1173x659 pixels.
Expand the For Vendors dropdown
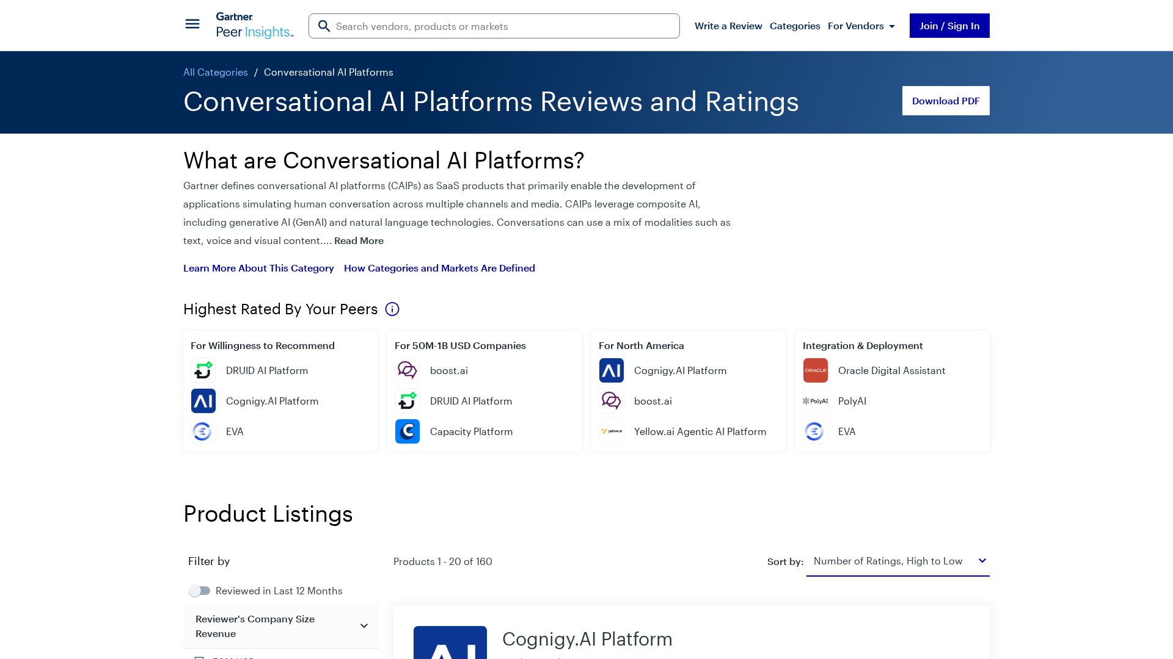click(861, 26)
